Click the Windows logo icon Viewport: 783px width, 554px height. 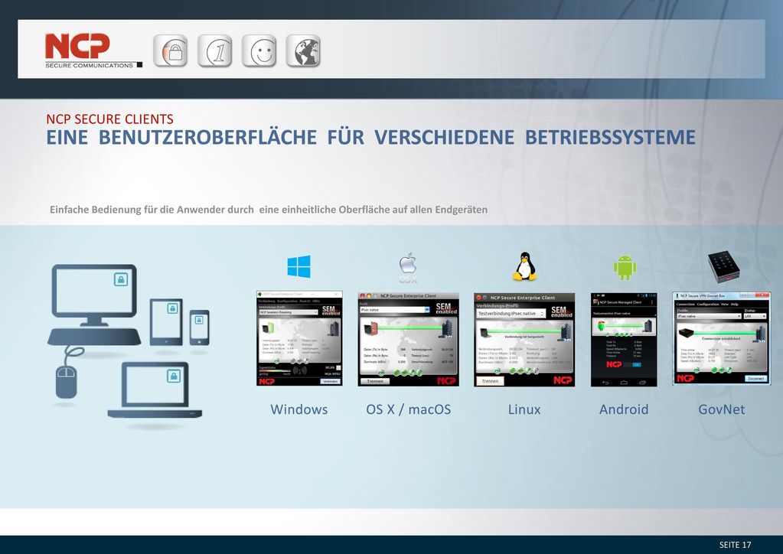click(299, 266)
